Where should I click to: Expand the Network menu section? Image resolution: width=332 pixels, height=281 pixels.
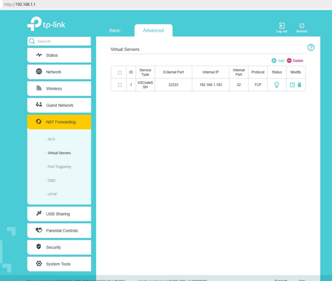(59, 72)
